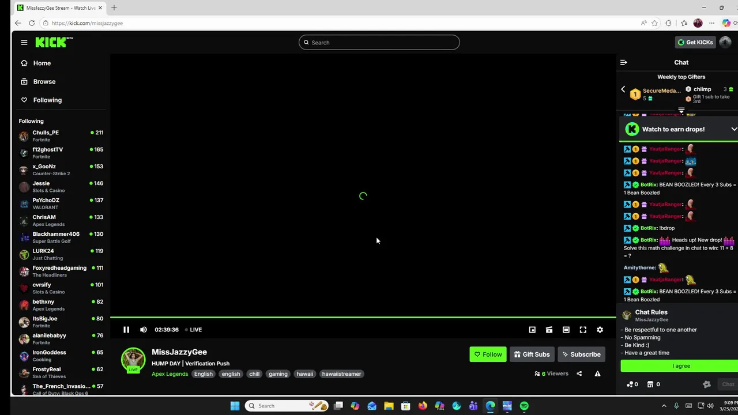Image resolution: width=738 pixels, height=415 pixels.
Task: Open ChrisAM's channel
Action: (61, 220)
